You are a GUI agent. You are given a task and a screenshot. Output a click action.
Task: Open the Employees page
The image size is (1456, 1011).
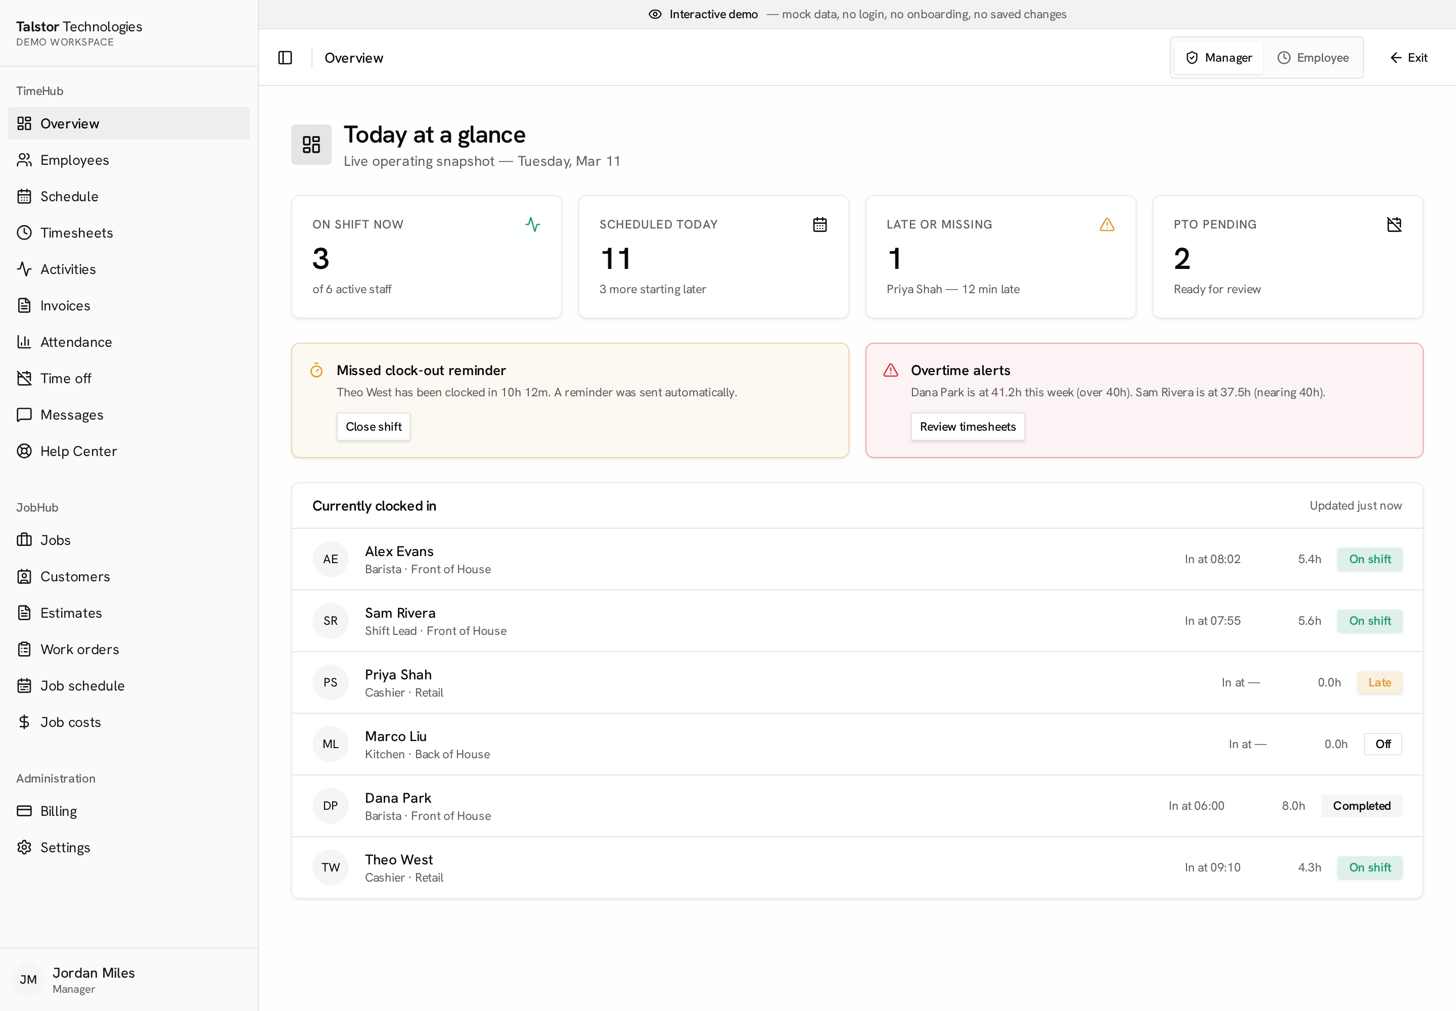128,160
